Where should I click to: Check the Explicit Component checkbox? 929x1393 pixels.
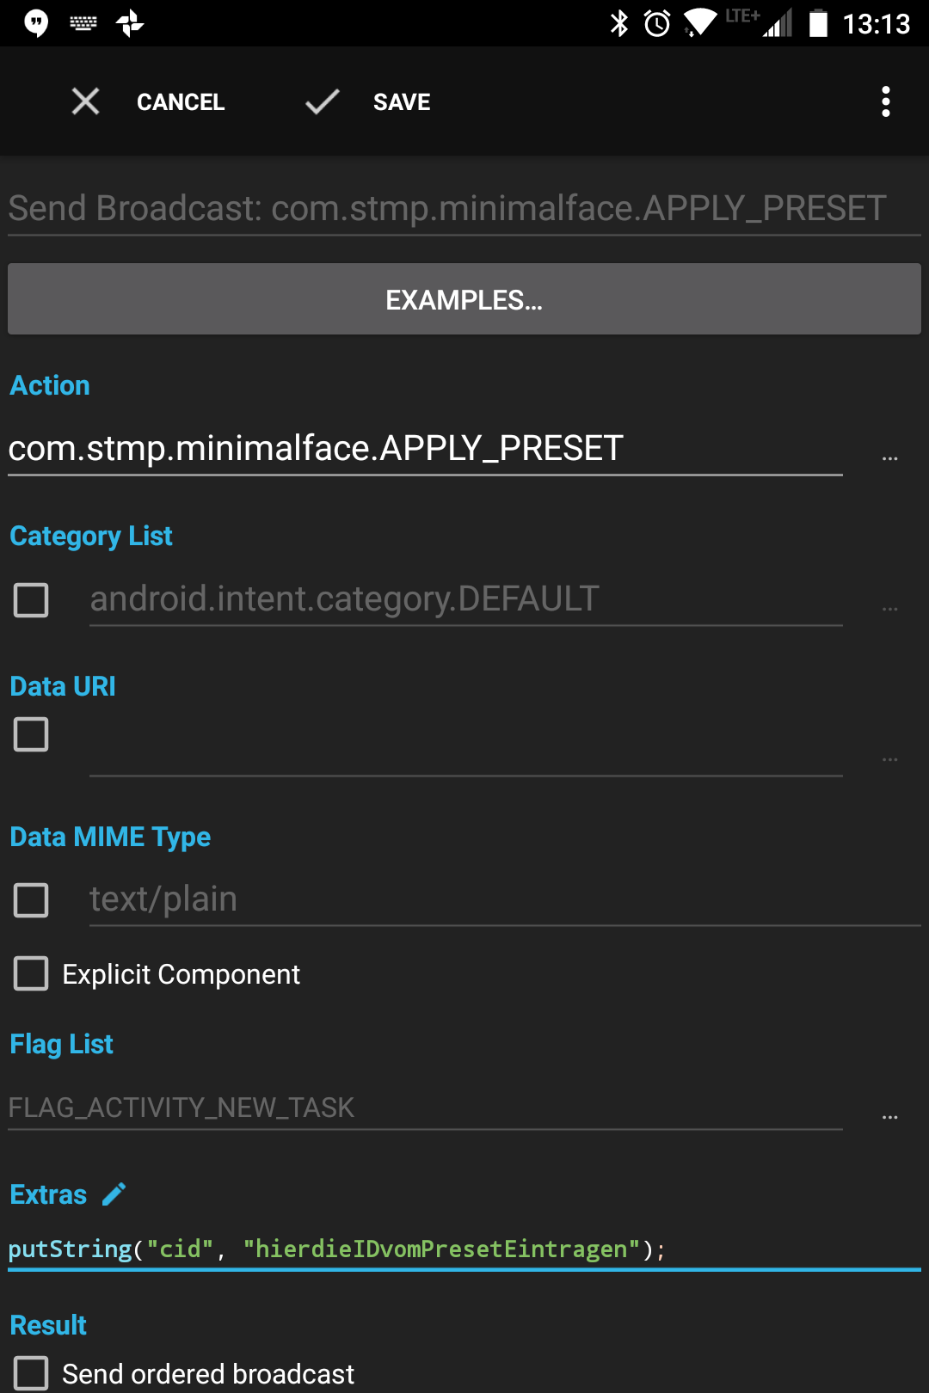coord(31,974)
